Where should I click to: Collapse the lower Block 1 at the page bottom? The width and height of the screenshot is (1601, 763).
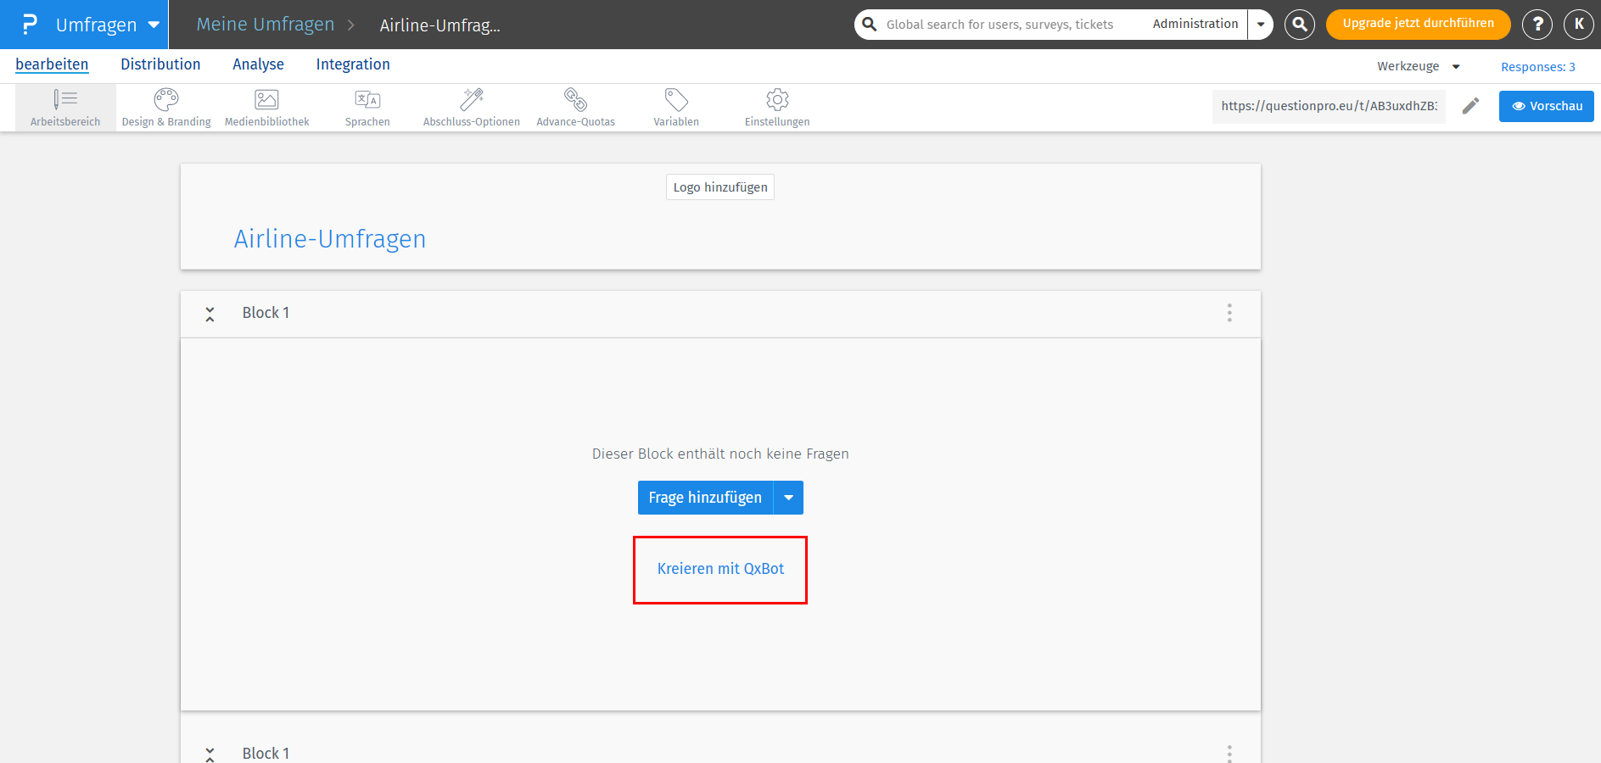(x=210, y=755)
